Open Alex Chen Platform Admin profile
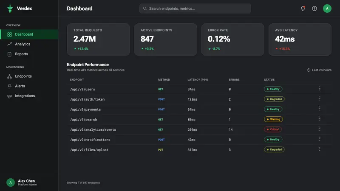The height and width of the screenshot is (191, 340). [x=29, y=183]
